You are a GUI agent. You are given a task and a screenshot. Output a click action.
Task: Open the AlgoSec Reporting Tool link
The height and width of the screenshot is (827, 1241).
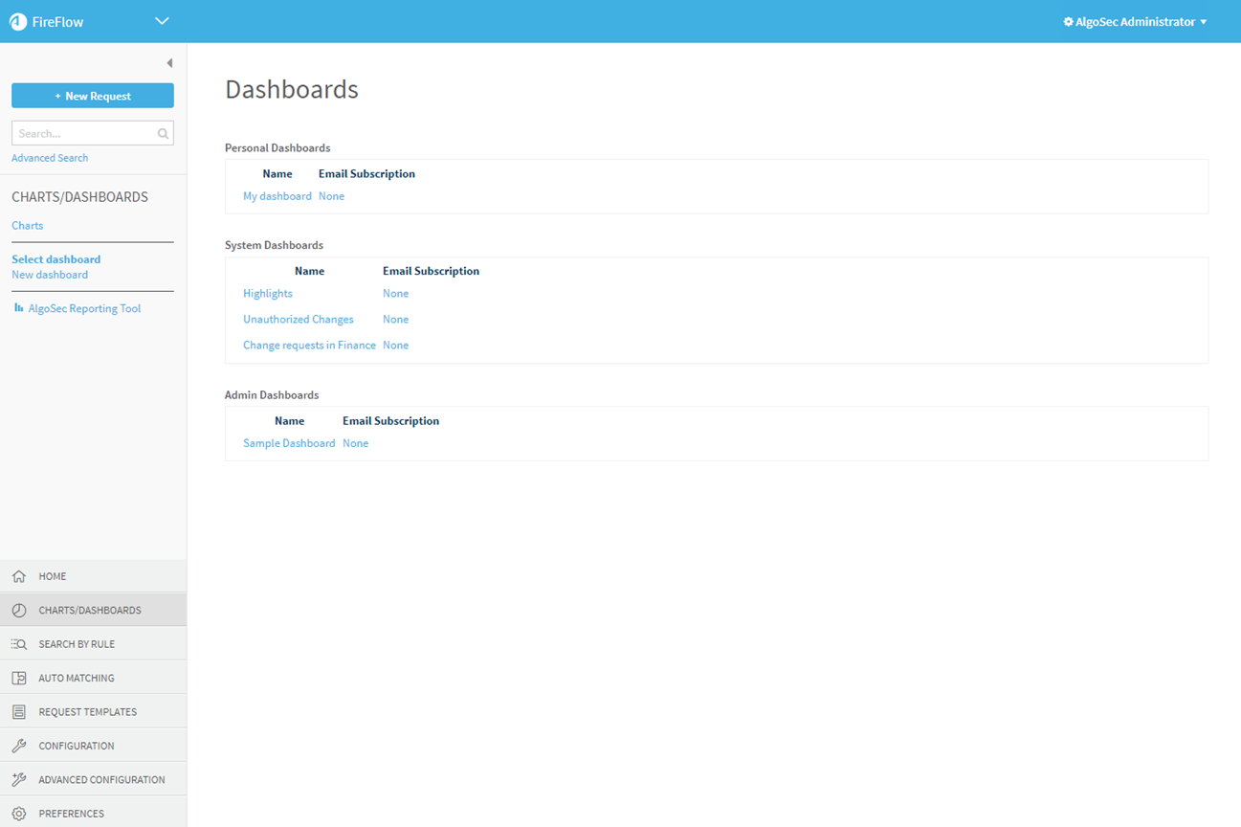pyautogui.click(x=84, y=308)
